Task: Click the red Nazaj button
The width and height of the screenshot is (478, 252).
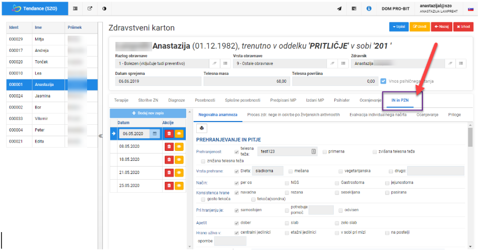Action: point(441,27)
